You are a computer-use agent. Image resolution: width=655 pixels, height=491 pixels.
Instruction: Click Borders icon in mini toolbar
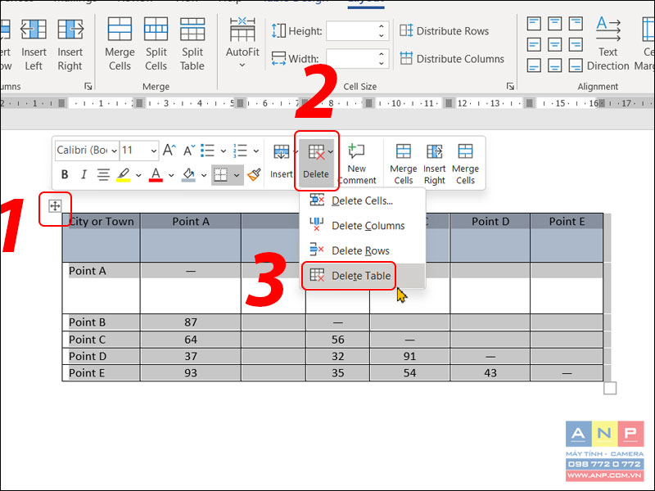(220, 174)
